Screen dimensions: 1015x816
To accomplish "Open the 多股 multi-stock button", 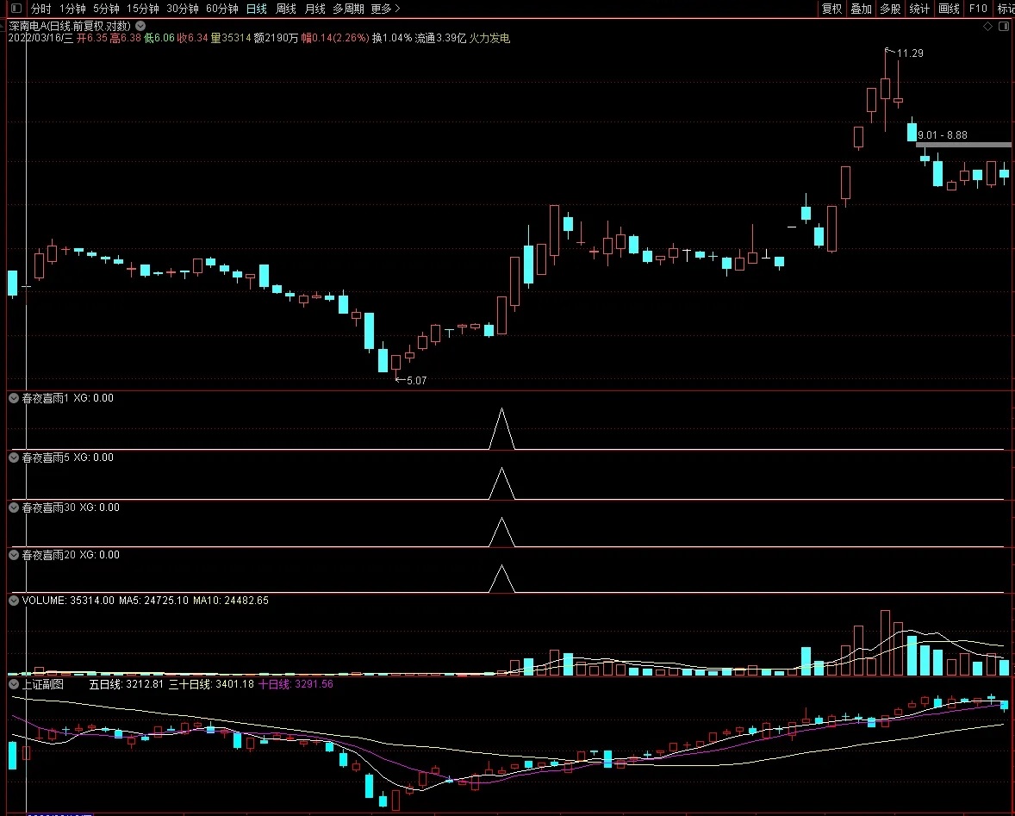I will click(x=890, y=9).
